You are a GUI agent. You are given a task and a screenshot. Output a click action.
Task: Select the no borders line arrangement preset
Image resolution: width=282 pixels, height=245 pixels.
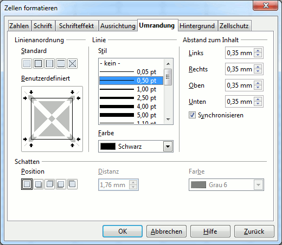click(27, 63)
